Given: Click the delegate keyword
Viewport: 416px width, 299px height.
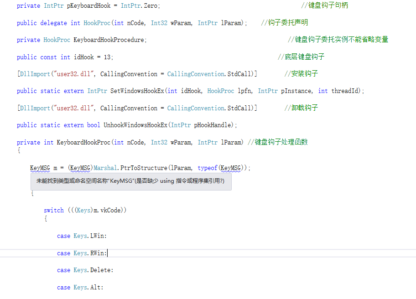Looking at the screenshot, I should [x=53, y=23].
